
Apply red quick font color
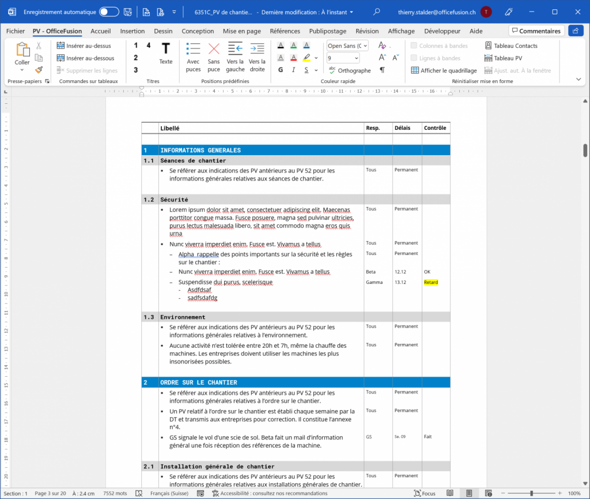pyautogui.click(x=293, y=58)
